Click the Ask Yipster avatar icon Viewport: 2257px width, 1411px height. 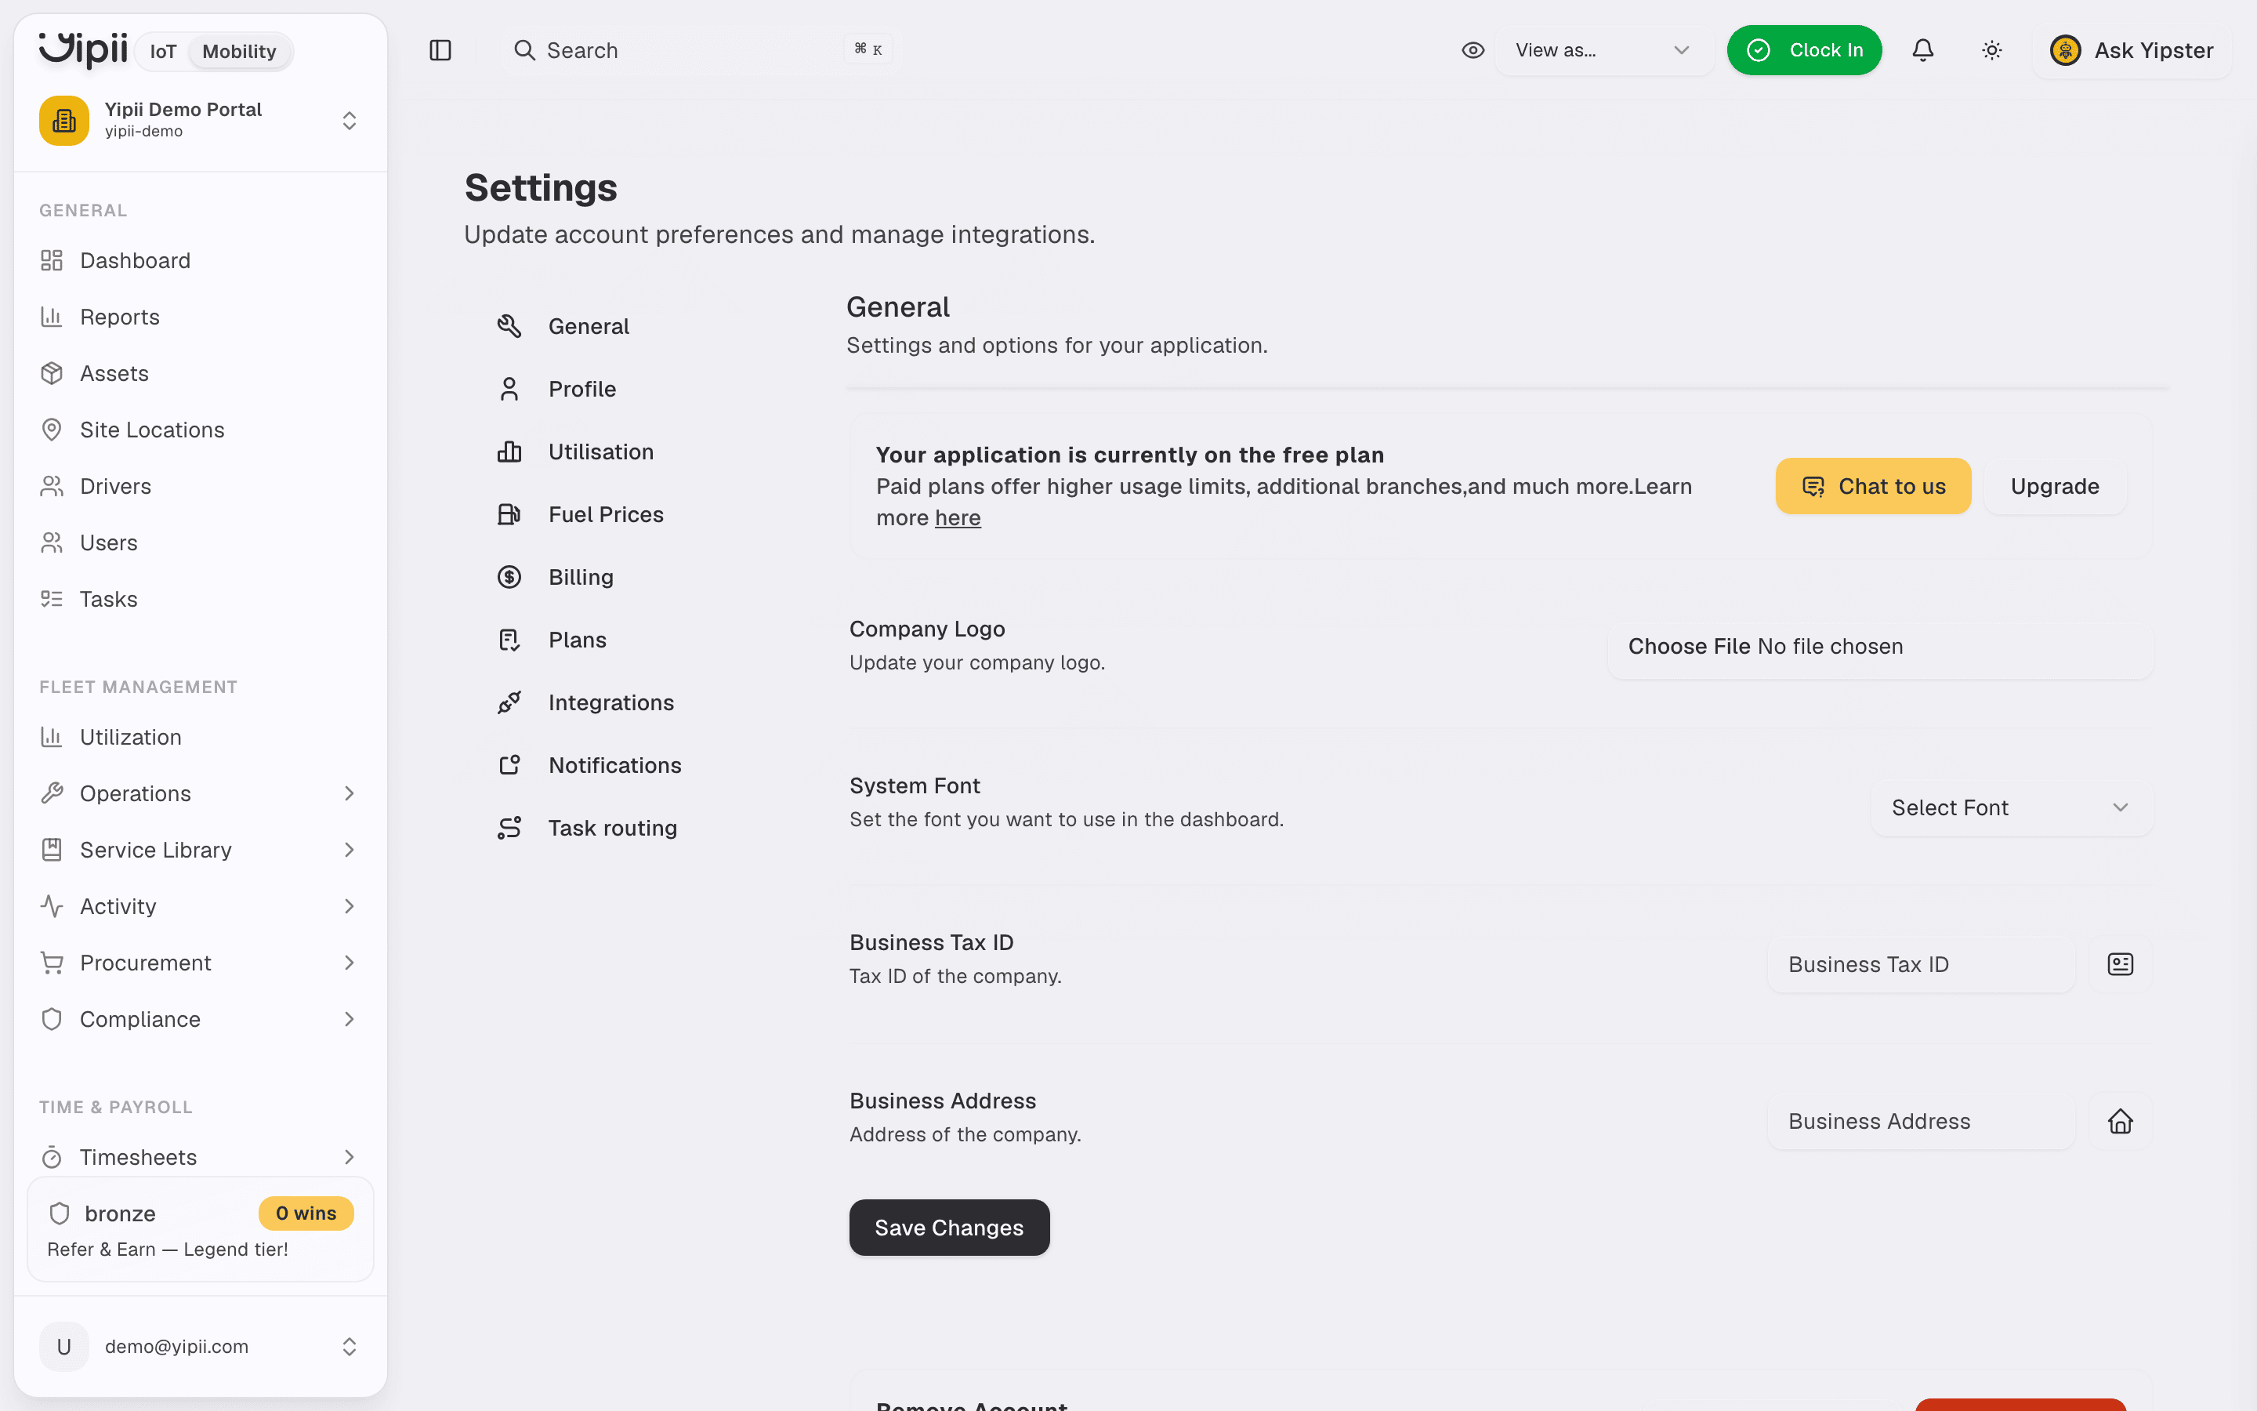click(2065, 50)
